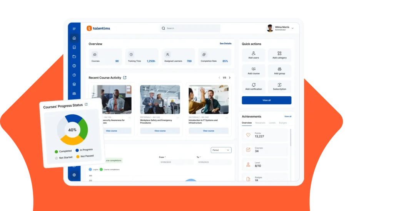Screen dimensions: 394x211
Task: Click the From date field
Action: (x=176, y=162)
